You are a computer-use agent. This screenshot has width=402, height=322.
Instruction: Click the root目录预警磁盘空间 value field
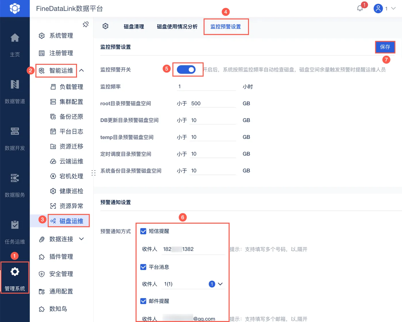(212, 103)
